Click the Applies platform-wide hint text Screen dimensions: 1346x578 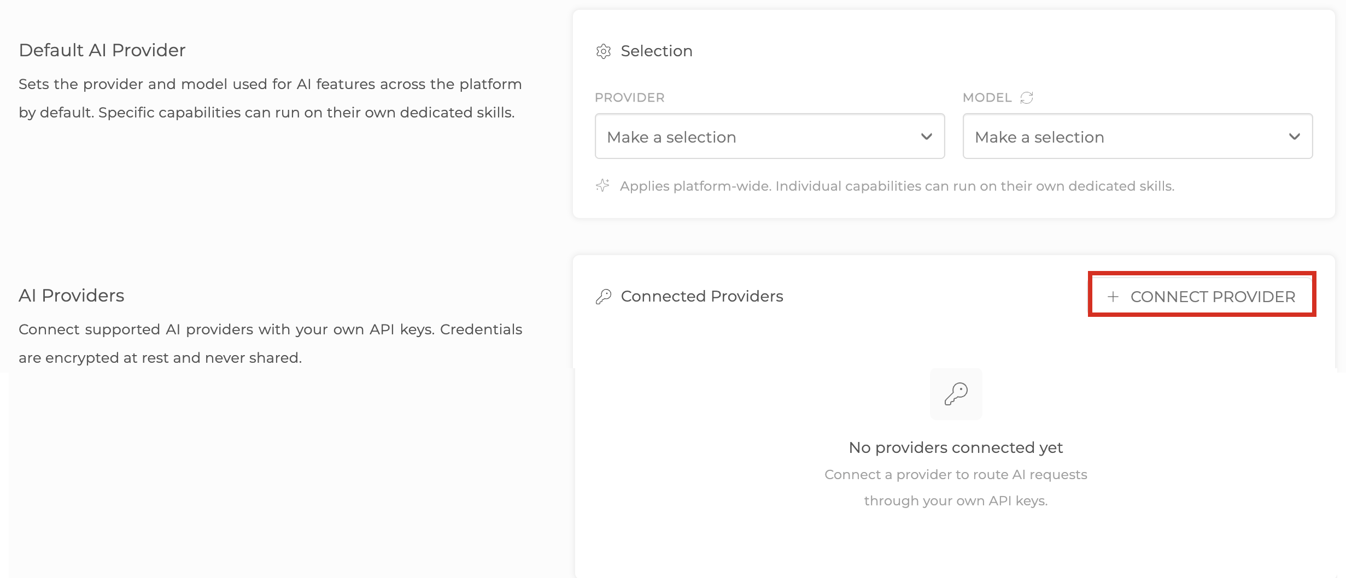897,186
